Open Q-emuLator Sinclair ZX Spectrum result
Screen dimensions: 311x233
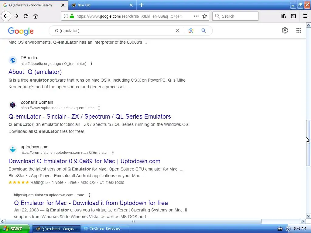click(90, 116)
